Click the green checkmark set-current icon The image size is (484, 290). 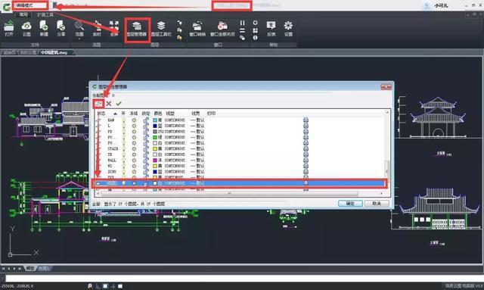119,104
